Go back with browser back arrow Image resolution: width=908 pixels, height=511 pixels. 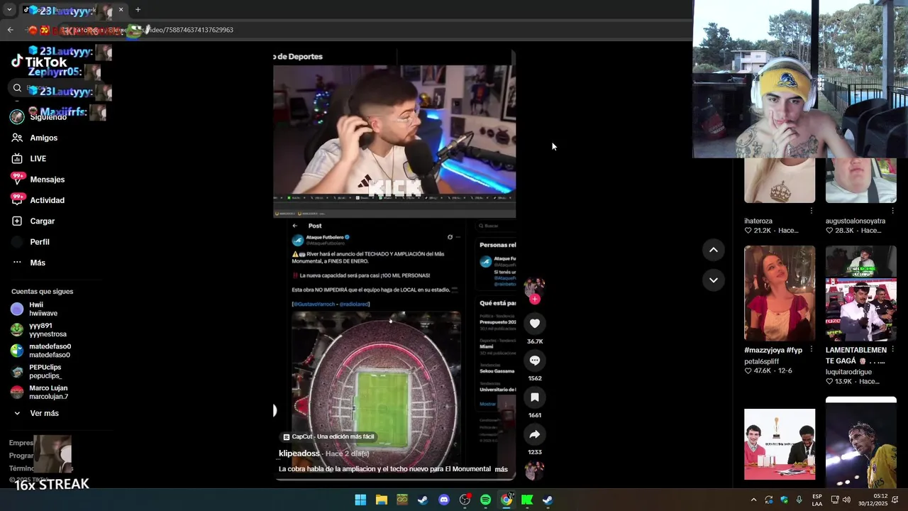[x=10, y=30]
